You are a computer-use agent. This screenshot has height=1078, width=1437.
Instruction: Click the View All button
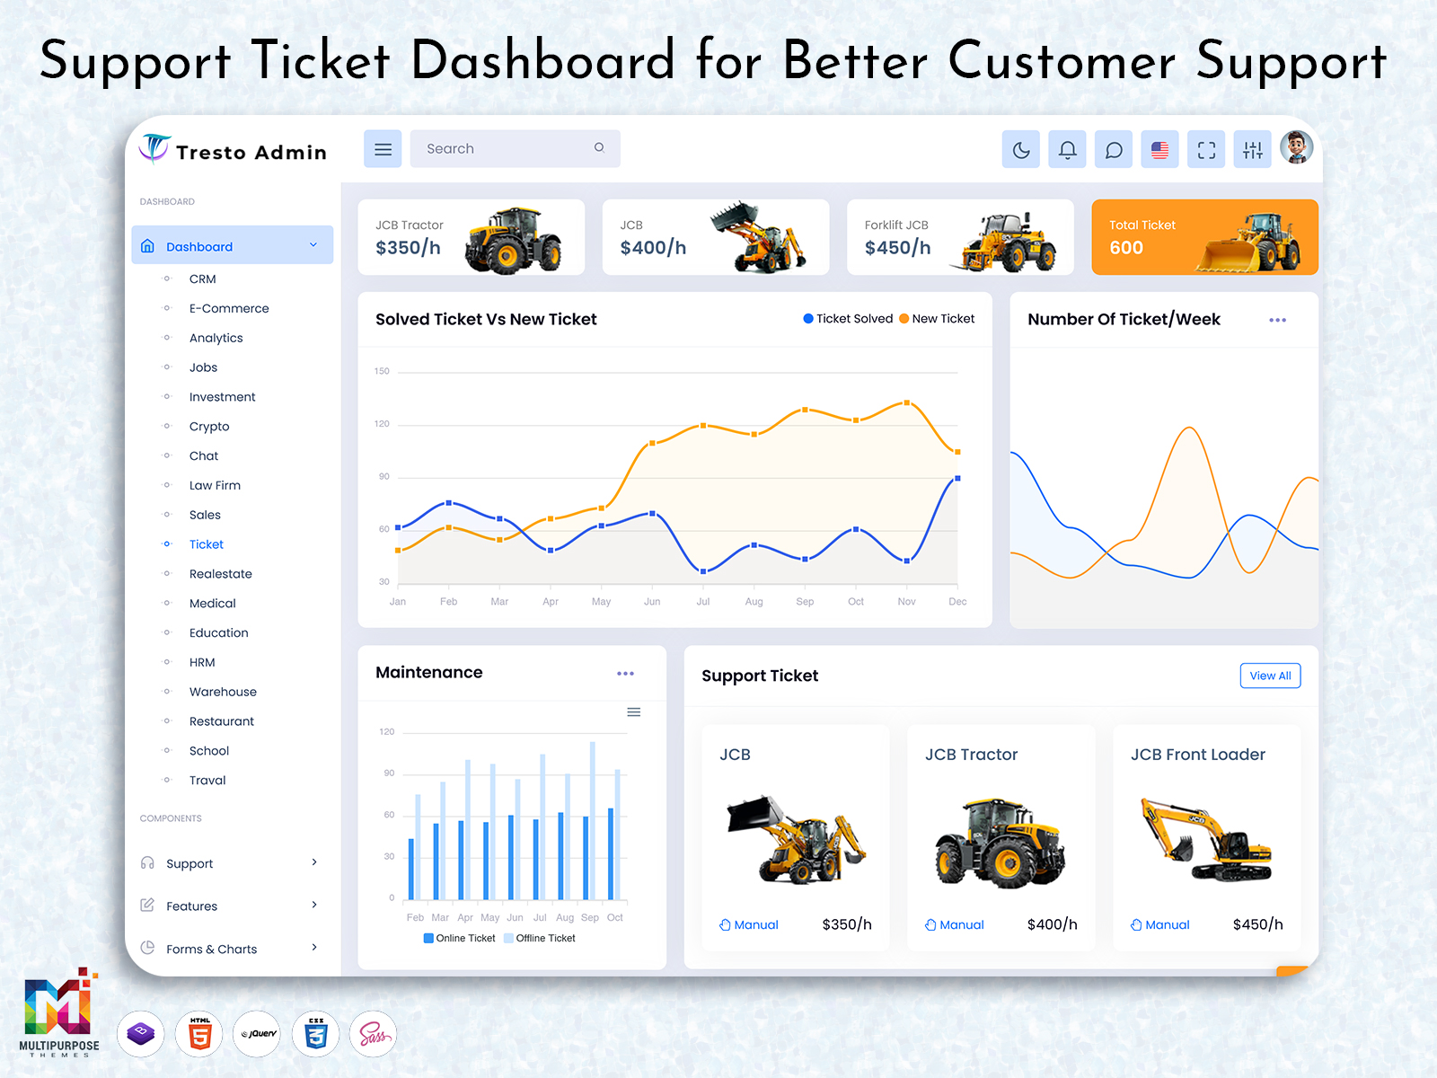tap(1270, 676)
